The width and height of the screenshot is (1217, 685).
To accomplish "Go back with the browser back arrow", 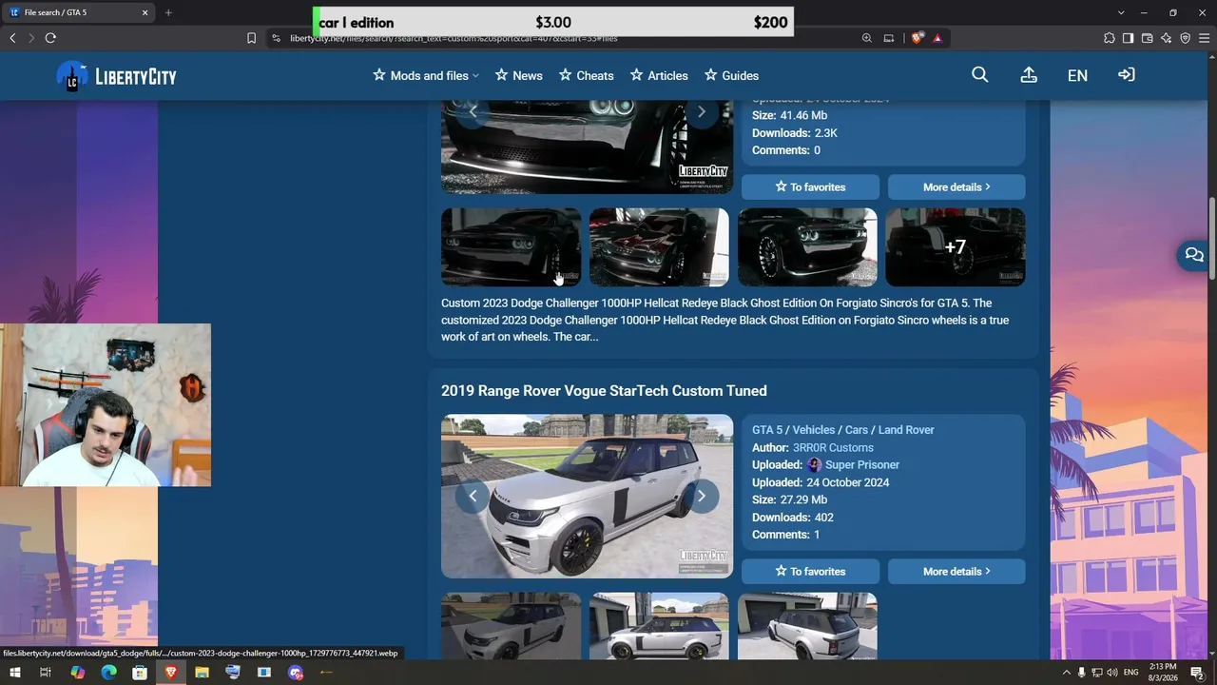I will [x=12, y=38].
